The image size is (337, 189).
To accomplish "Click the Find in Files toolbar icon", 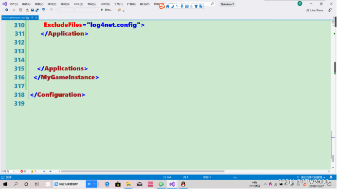I will click(119, 10).
